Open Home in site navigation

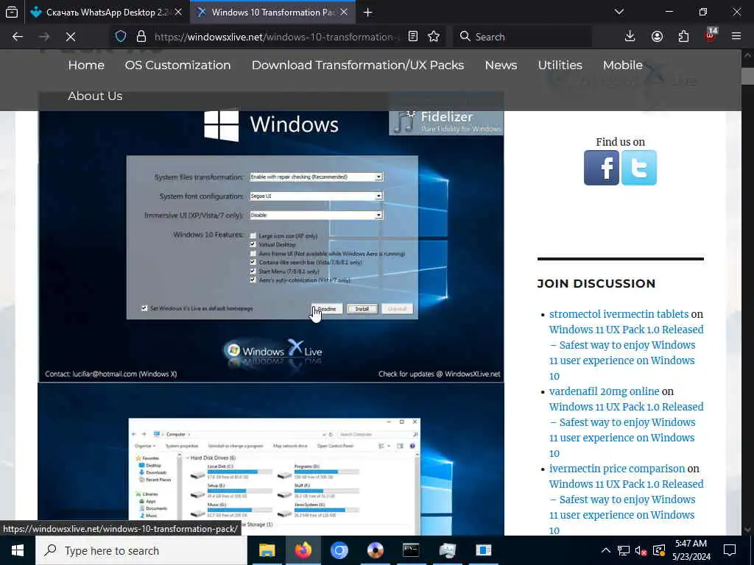[86, 65]
